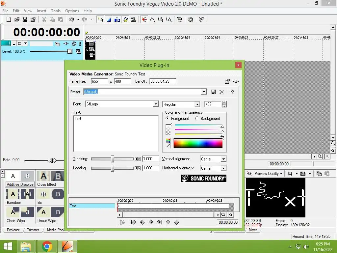The image size is (337, 253).
Task: Open File Explorer from the taskbar
Action: coord(26,246)
